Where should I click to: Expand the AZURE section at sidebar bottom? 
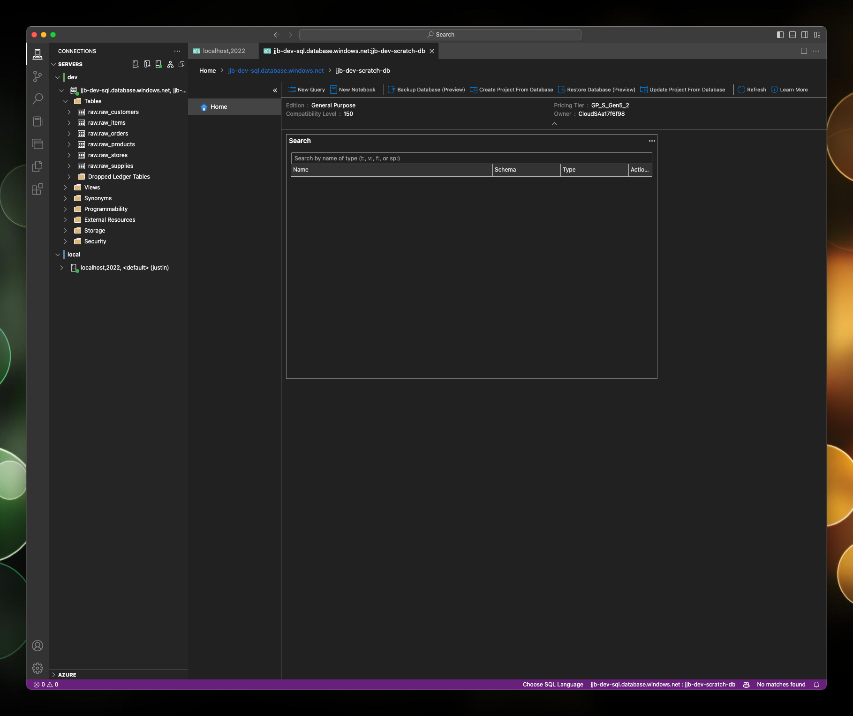coord(66,674)
